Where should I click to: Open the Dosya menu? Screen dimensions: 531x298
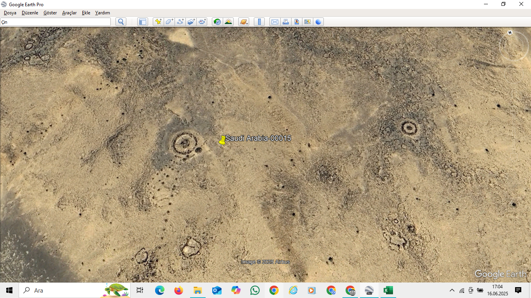[10, 13]
